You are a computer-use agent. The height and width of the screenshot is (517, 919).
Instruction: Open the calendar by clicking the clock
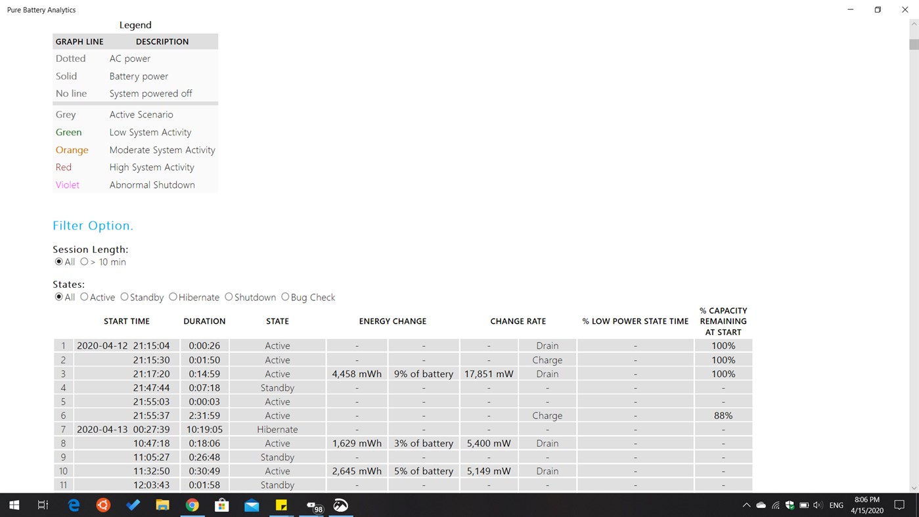(x=866, y=505)
